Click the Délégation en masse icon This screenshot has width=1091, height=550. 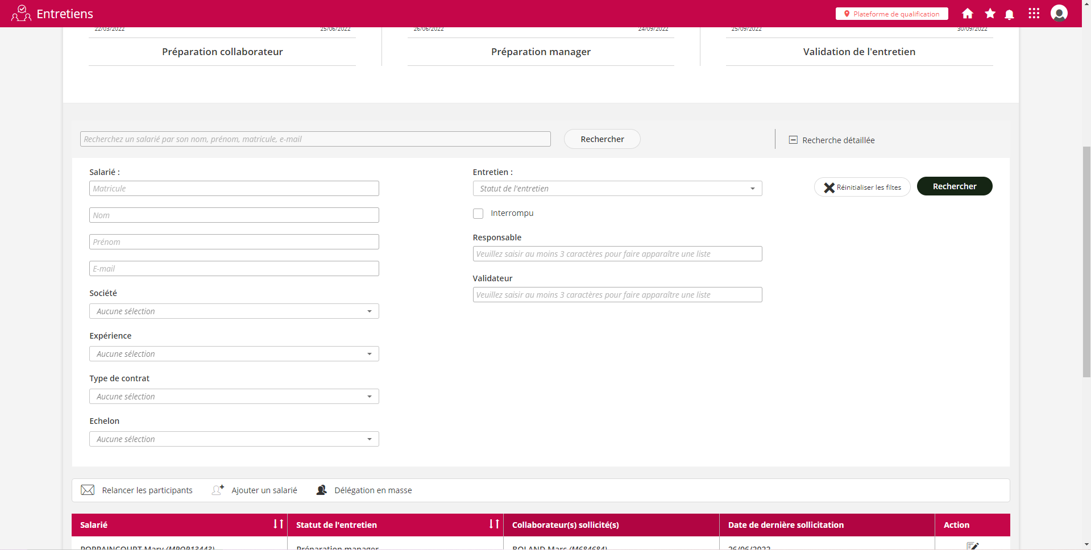point(321,490)
